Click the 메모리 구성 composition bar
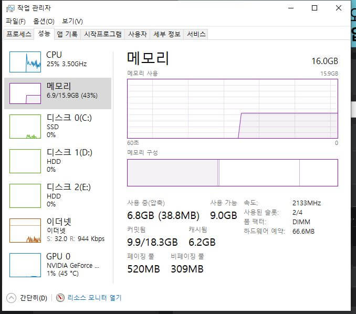The height and width of the screenshot is (314, 356). [x=233, y=173]
